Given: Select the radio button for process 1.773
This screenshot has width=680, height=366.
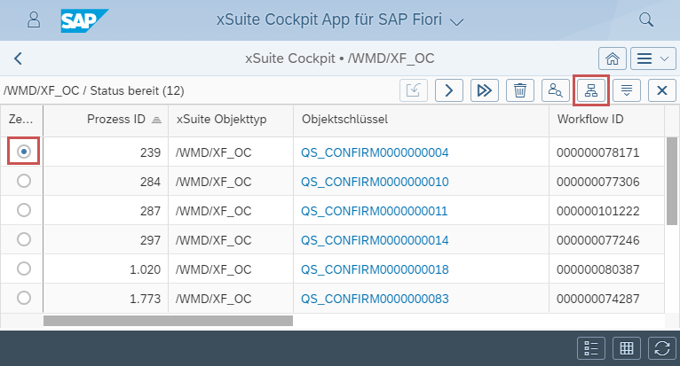Looking at the screenshot, I should click(x=24, y=298).
